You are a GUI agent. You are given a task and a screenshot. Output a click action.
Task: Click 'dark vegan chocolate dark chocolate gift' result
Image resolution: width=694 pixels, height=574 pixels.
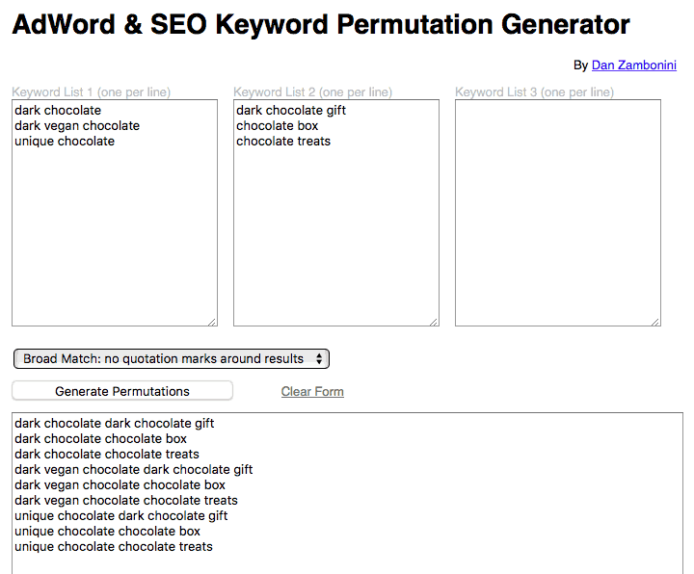pyautogui.click(x=134, y=470)
